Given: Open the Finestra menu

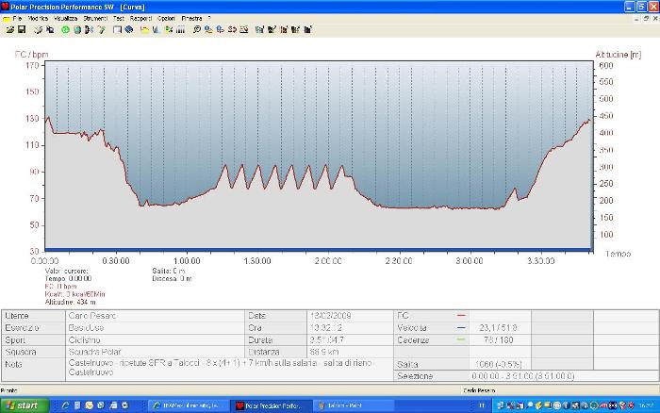Looking at the screenshot, I should point(192,18).
